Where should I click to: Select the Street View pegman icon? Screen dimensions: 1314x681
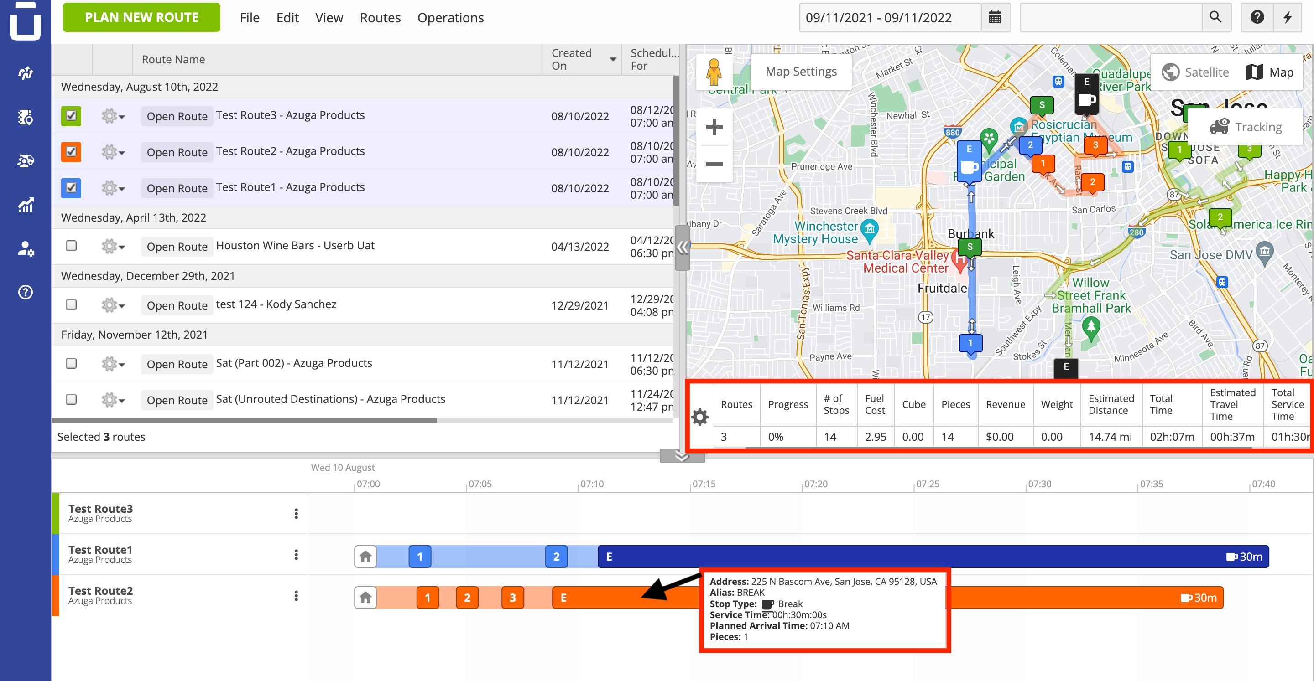tap(714, 72)
